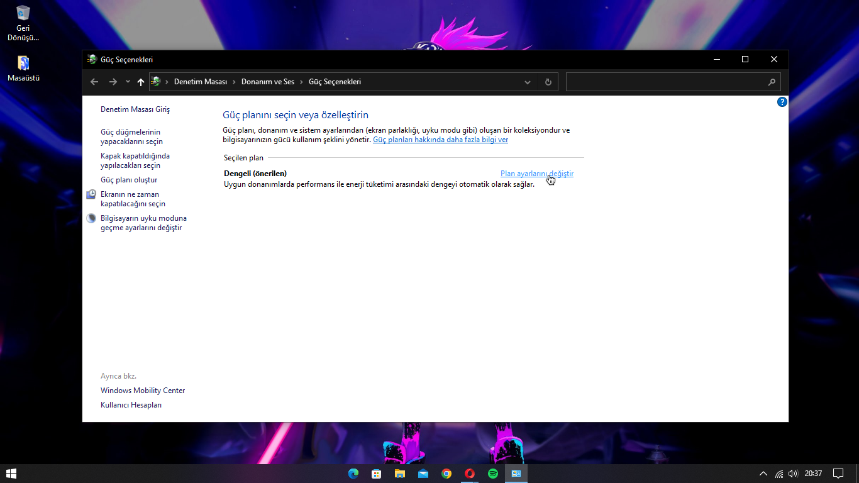
Task: Launch Google Chrome from the taskbar
Action: click(446, 474)
